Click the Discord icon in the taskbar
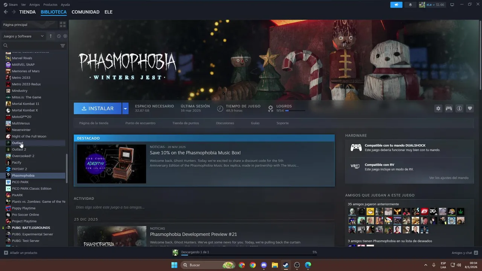The width and height of the screenshot is (482, 271). [x=264, y=265]
